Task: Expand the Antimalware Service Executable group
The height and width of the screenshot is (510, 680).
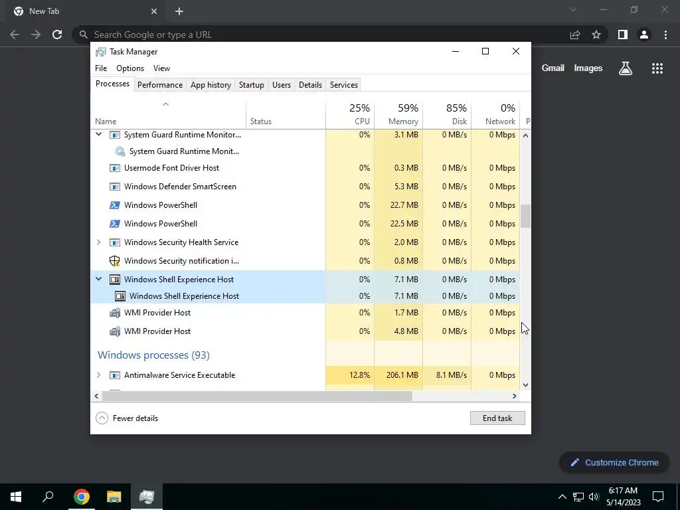Action: (x=99, y=375)
